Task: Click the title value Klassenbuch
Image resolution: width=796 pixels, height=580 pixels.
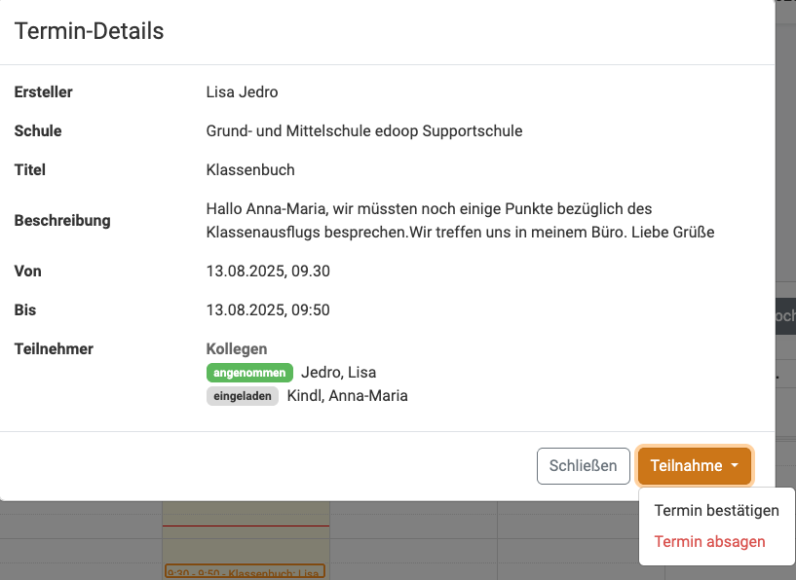Action: pyautogui.click(x=250, y=169)
